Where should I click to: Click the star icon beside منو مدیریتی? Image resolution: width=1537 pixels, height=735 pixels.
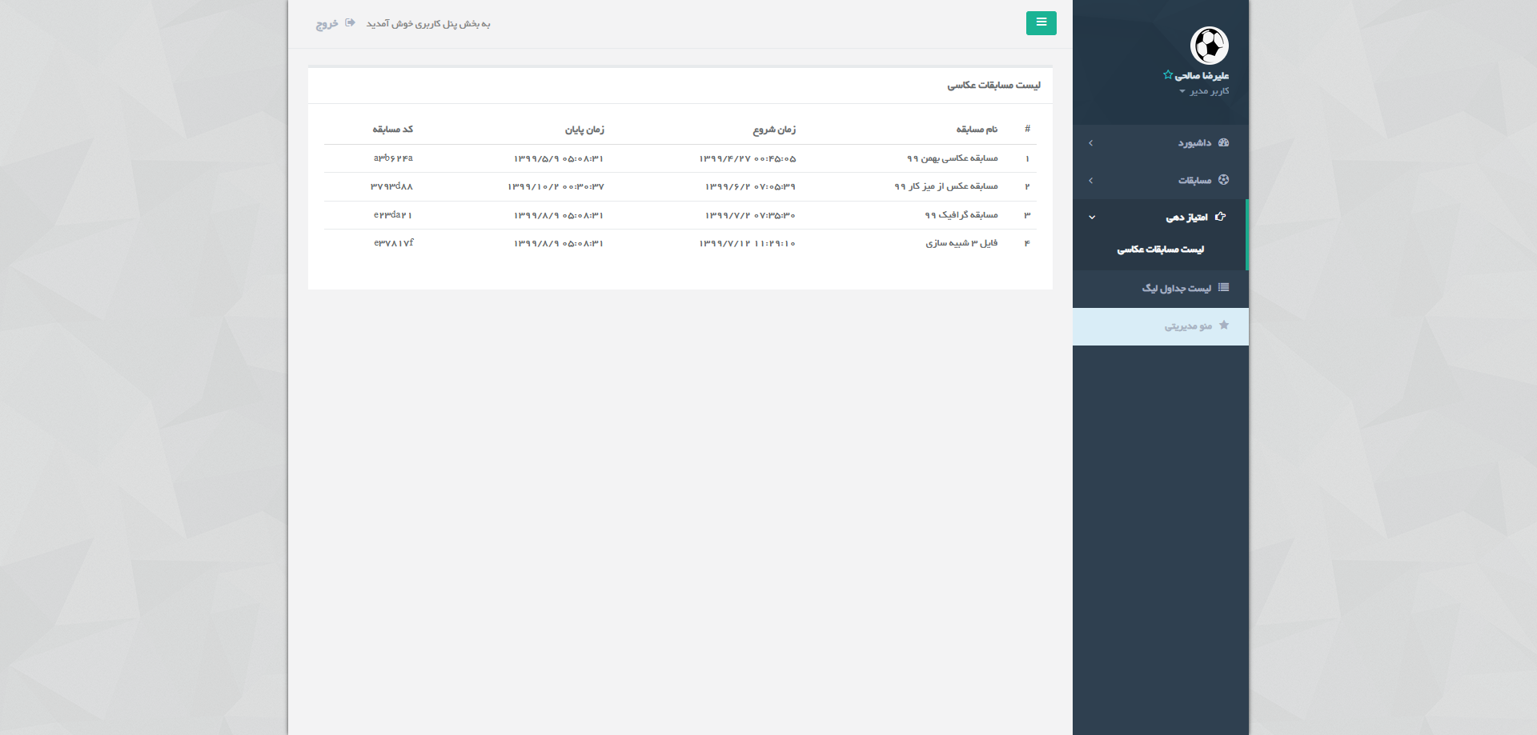1223,326
